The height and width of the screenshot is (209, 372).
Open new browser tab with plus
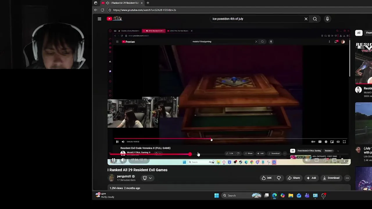click(x=148, y=3)
